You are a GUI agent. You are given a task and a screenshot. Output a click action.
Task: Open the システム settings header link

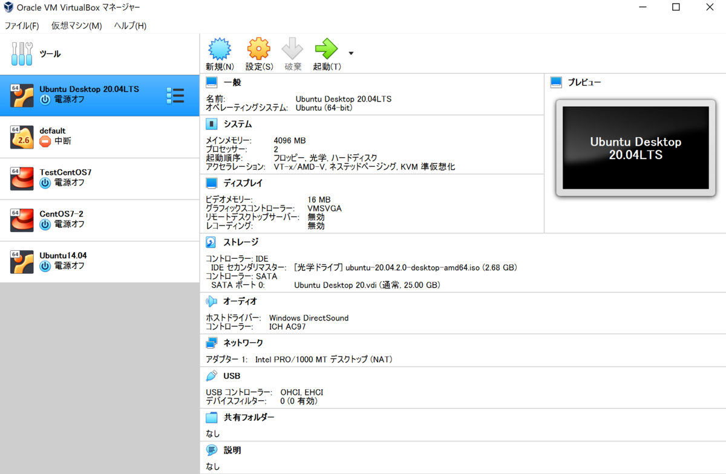(238, 124)
